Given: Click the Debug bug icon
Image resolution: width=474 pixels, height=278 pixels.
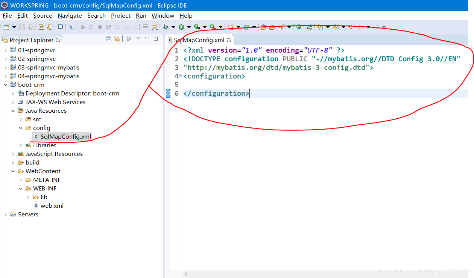Looking at the screenshot, I should [166, 27].
